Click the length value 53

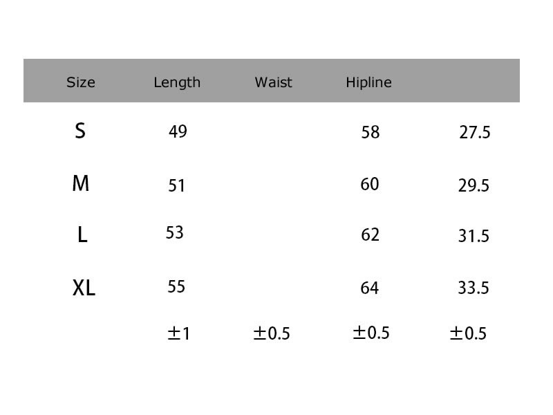click(x=175, y=233)
